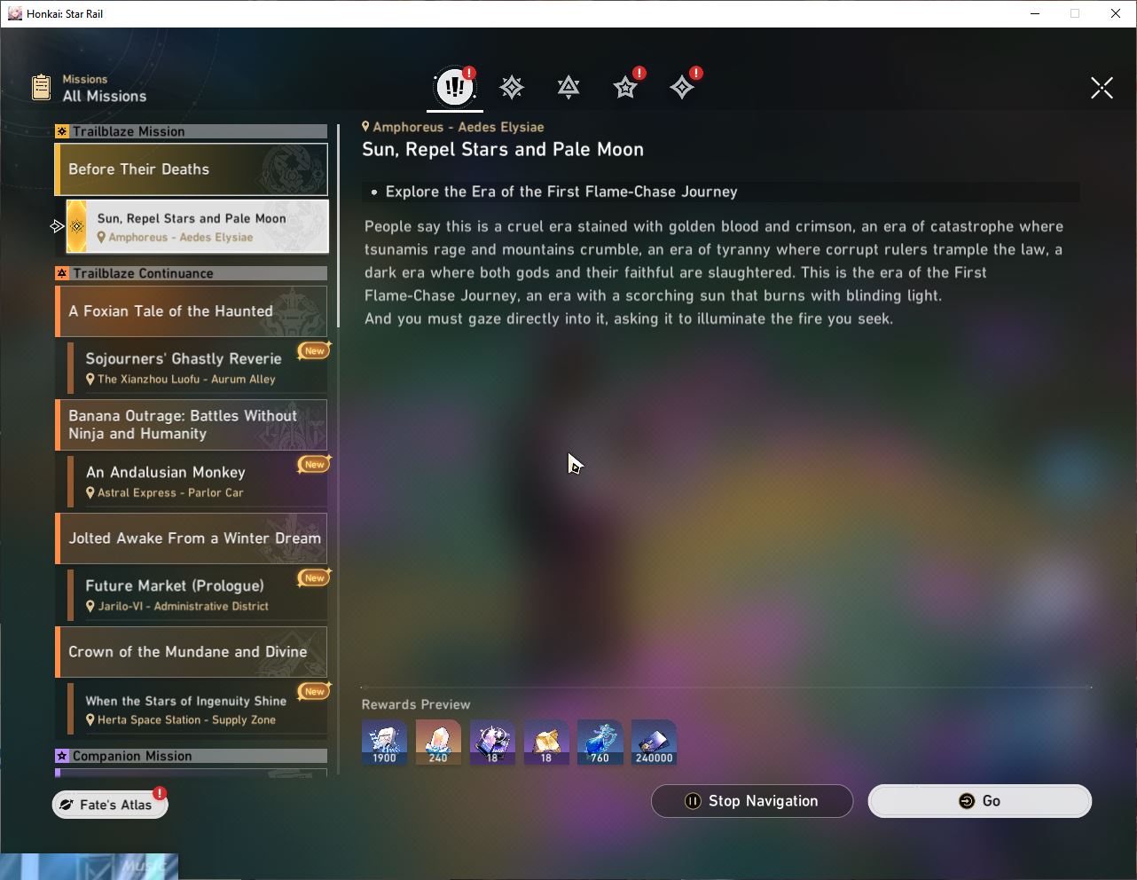The height and width of the screenshot is (880, 1137).
Task: Collapse Crown of the Mundane and Divine
Action: tap(192, 652)
